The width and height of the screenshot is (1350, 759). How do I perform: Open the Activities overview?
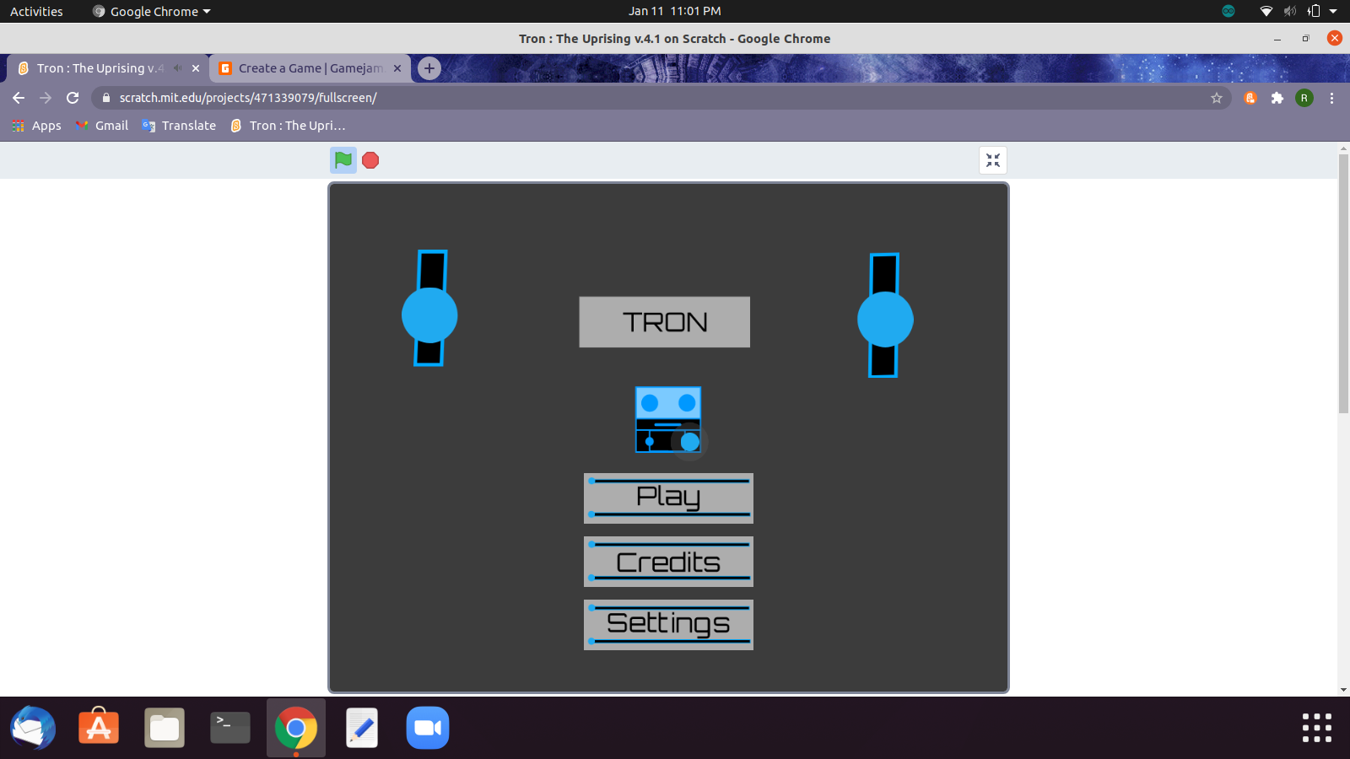coord(36,11)
